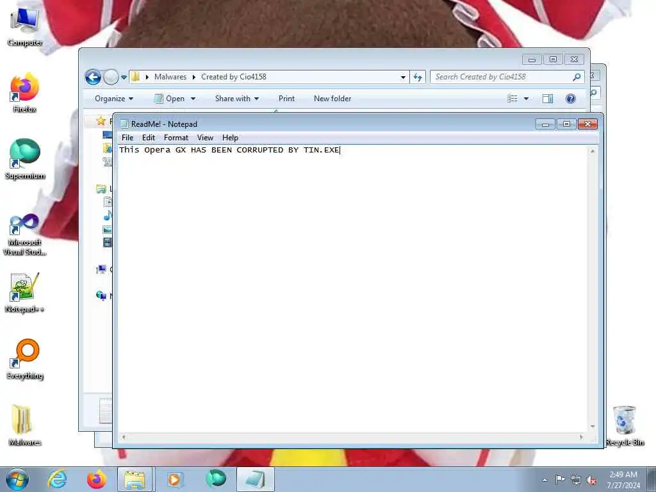Open the Recycle Bin icon

pos(625,425)
